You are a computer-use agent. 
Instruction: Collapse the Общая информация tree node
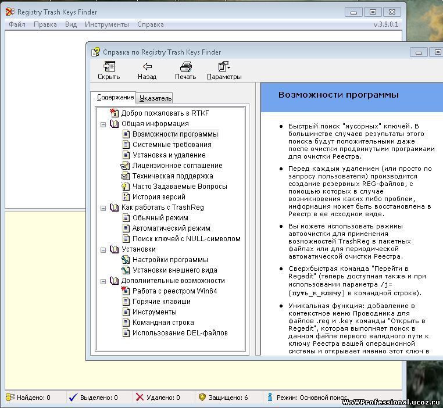[103, 124]
